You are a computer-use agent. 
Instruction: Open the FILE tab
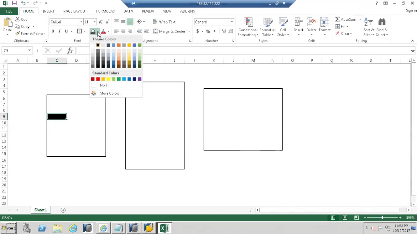coord(9,11)
